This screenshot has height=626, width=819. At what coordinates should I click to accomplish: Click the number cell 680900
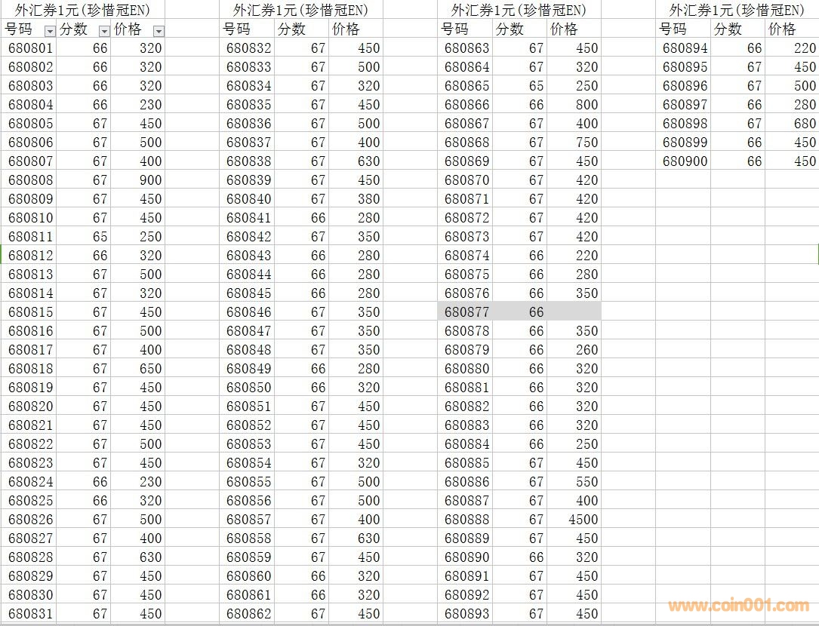click(685, 161)
